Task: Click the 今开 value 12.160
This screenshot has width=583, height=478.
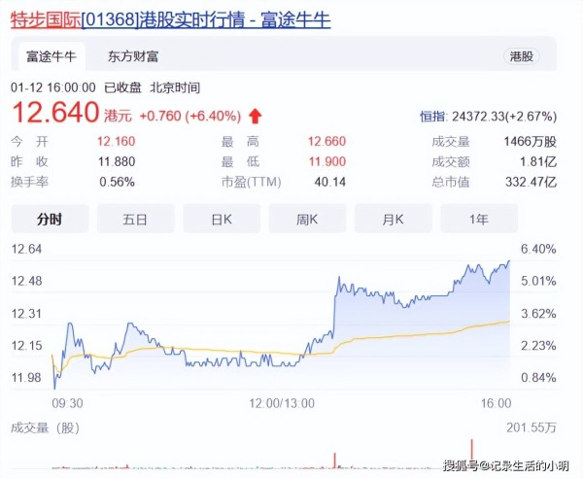Action: pyautogui.click(x=117, y=141)
